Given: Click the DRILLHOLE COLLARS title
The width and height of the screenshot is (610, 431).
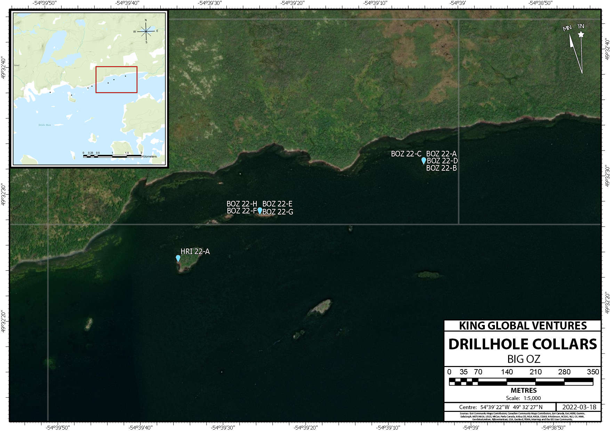Looking at the screenshot, I should 522,344.
